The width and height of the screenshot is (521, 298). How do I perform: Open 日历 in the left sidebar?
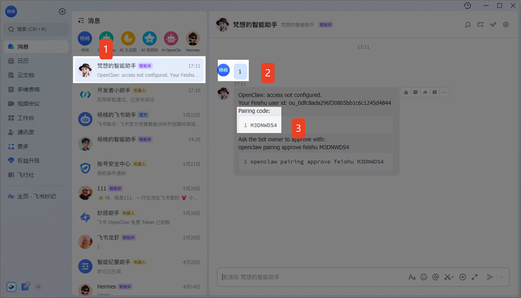coord(36,61)
